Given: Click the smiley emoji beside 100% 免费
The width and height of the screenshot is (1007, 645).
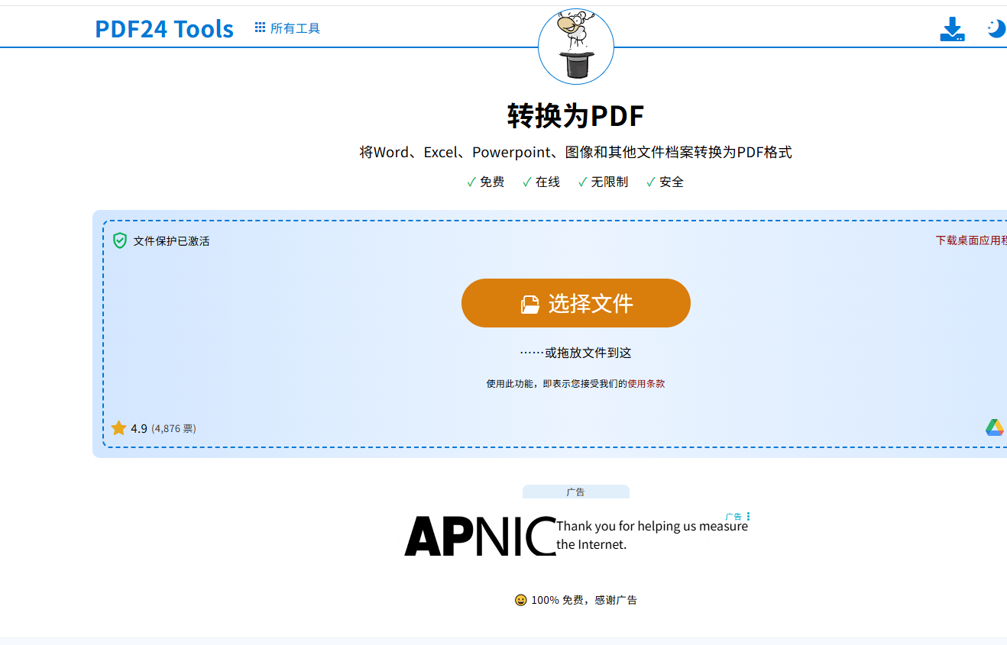Looking at the screenshot, I should point(521,601).
